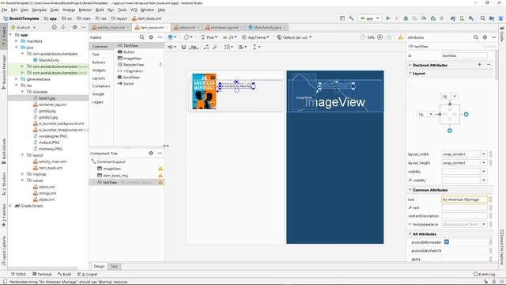Click Project panel settings gear
Image resolution: width=506 pixels, height=285 pixels.
(x=75, y=28)
